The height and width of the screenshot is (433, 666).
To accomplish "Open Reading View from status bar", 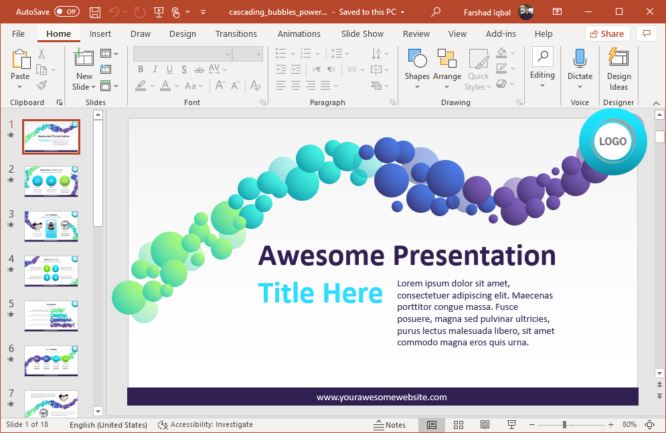I will click(485, 425).
